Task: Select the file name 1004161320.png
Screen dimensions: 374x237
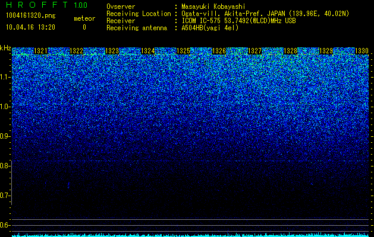Action: pyautogui.click(x=31, y=16)
